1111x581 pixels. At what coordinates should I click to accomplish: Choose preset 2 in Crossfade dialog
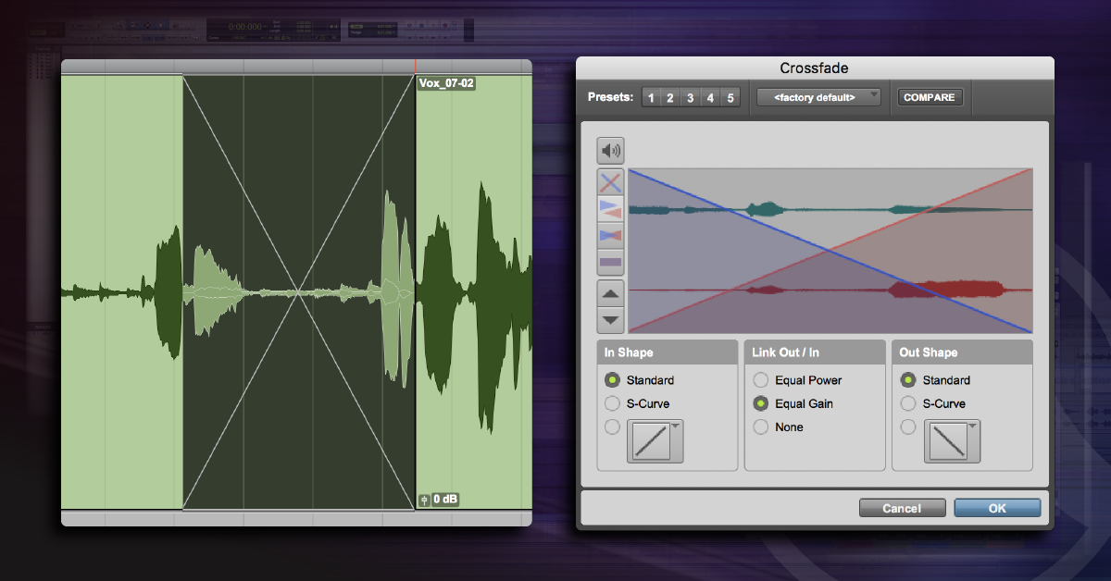[670, 97]
